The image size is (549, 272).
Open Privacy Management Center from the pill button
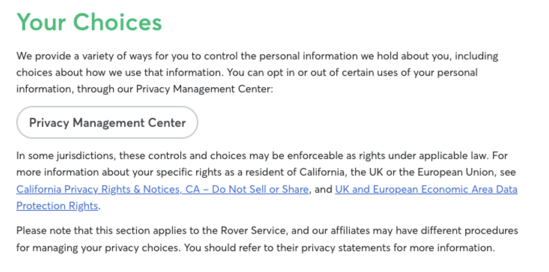coord(107,122)
